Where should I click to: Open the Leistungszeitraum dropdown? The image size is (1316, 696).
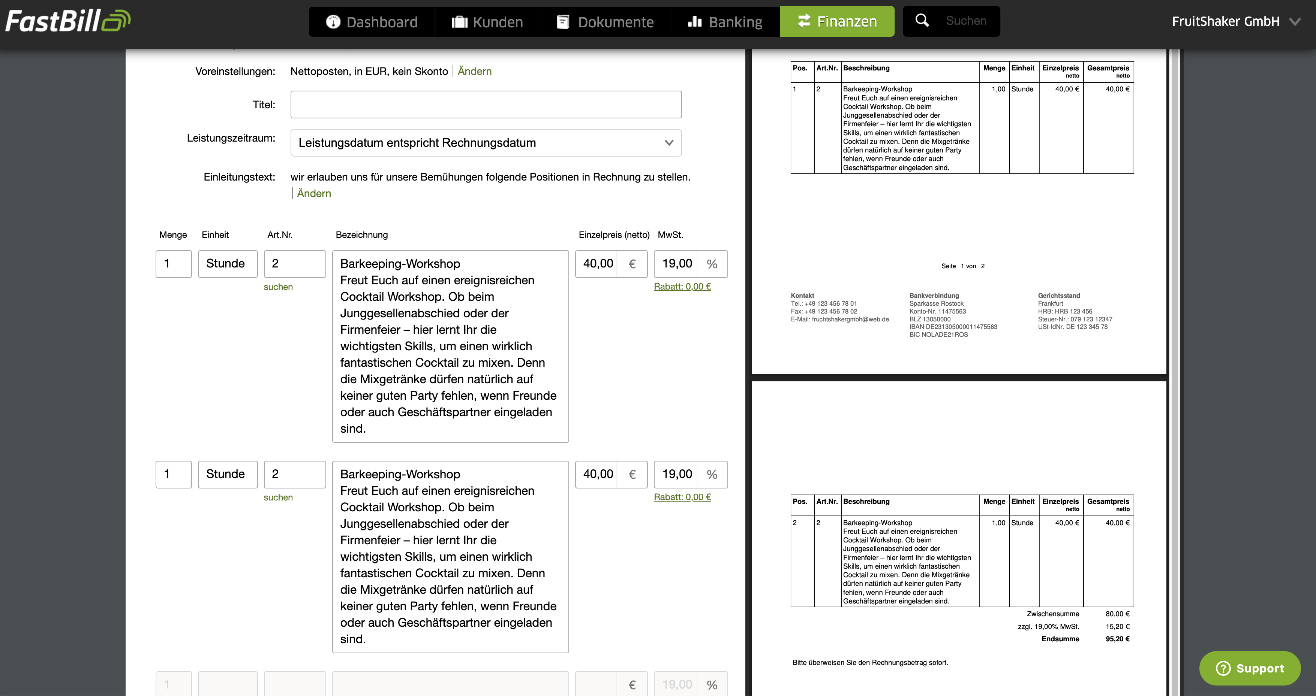pos(486,143)
